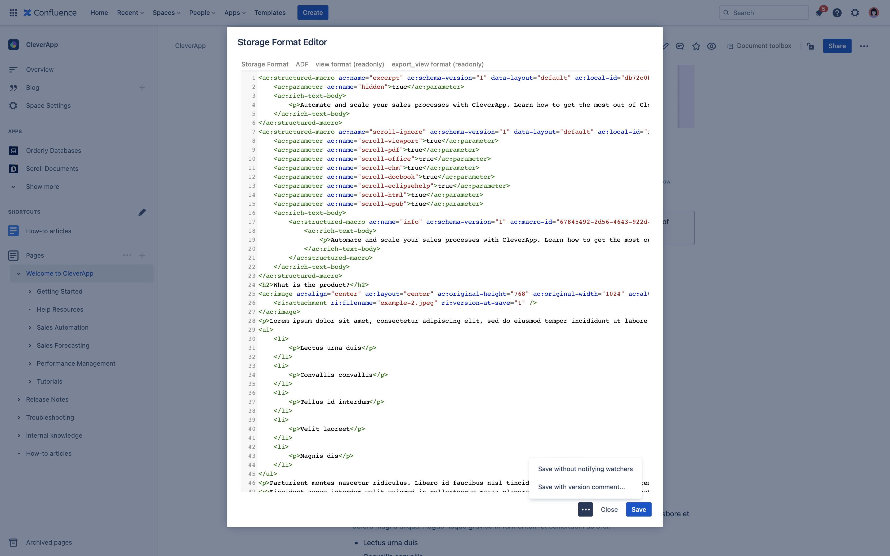Select Save without notifying watchers
Screen dimensions: 890x556
(x=585, y=468)
